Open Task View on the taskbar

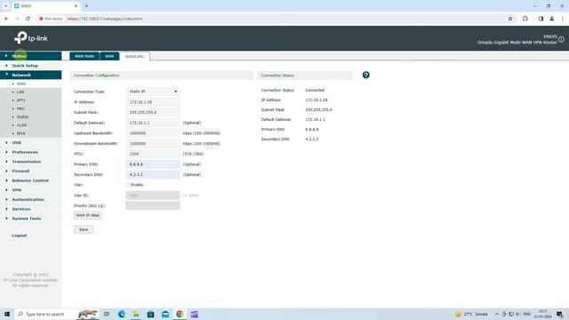(x=107, y=314)
